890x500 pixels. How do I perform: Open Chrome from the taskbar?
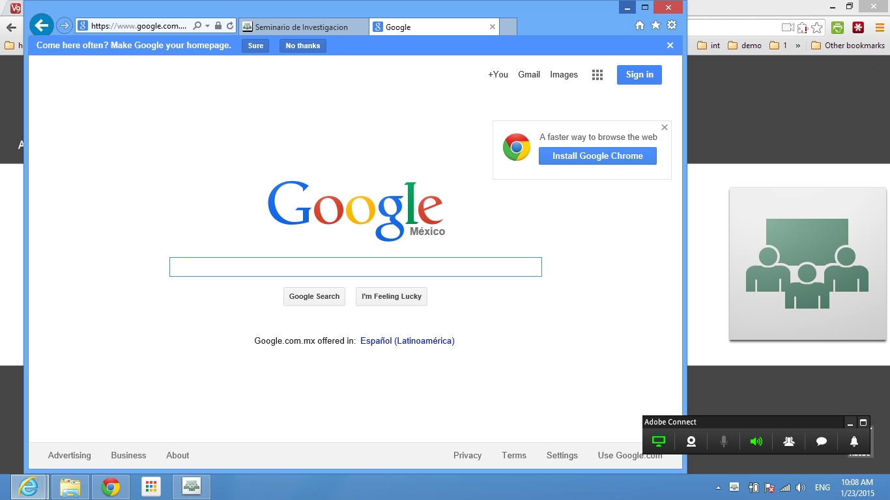coord(111,487)
